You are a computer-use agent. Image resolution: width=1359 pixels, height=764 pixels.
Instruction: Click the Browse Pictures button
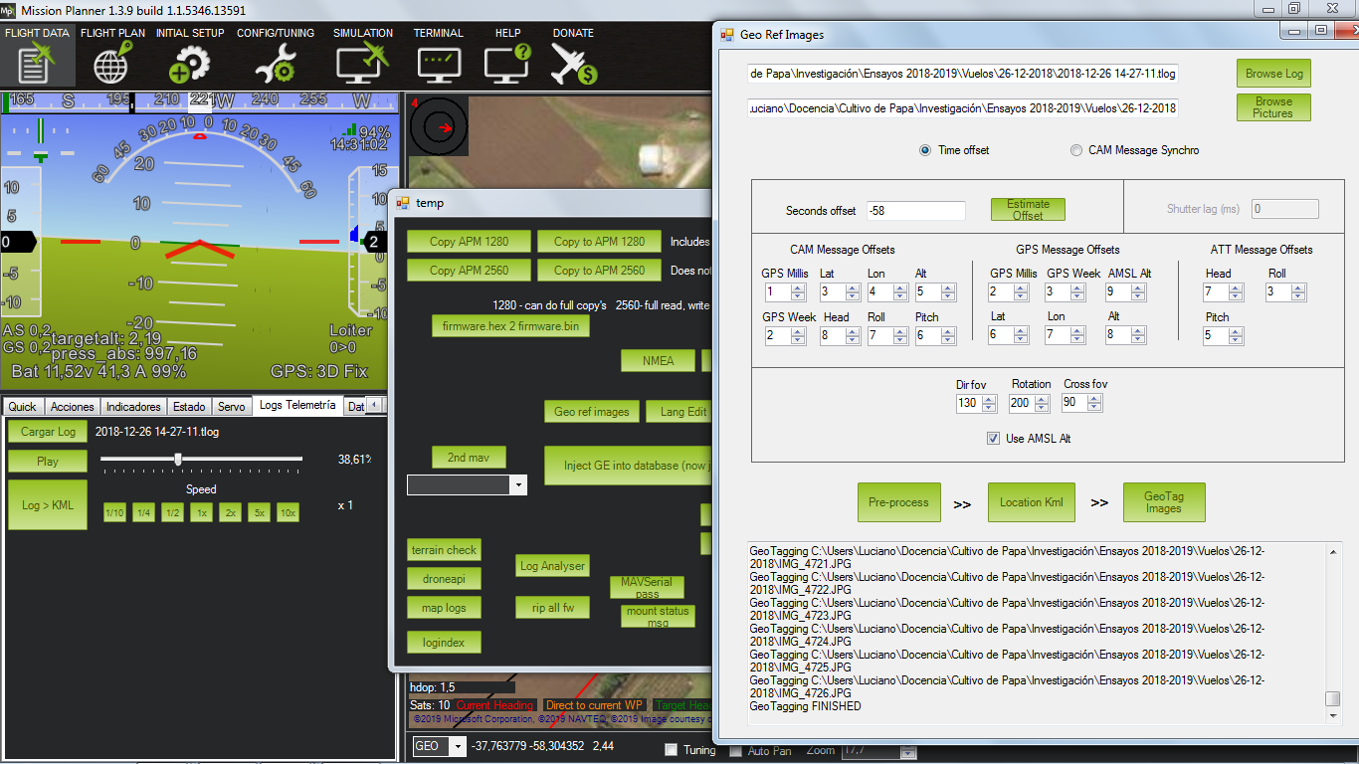pos(1273,107)
